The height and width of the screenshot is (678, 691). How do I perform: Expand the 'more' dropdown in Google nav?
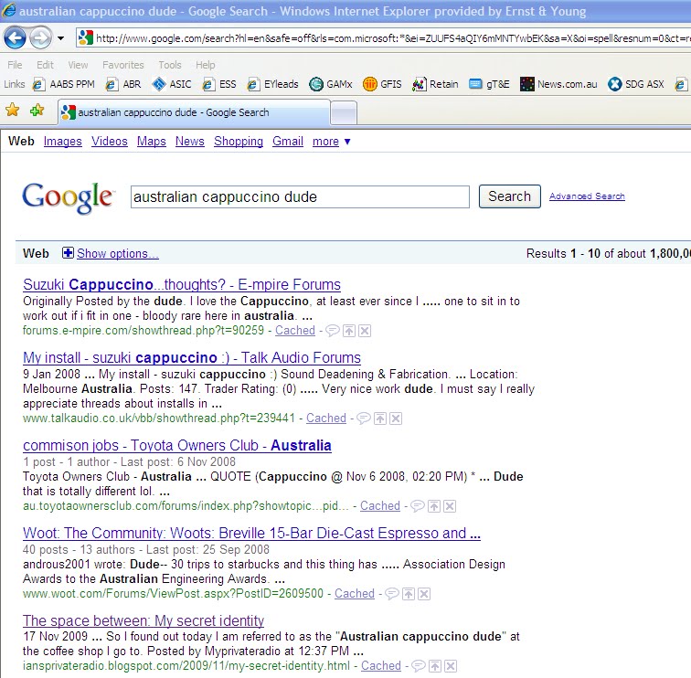[x=332, y=142]
